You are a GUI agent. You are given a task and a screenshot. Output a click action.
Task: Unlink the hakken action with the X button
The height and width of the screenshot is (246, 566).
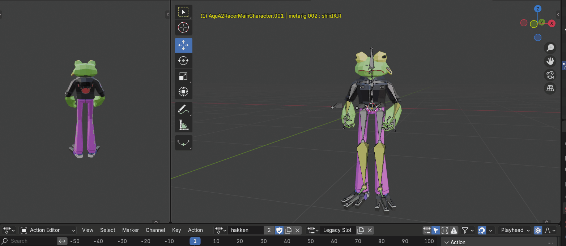click(298, 230)
